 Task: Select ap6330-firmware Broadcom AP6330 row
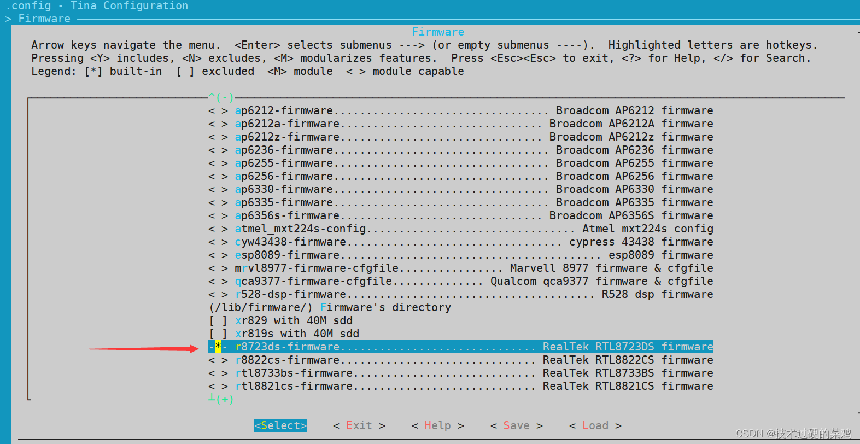coord(461,190)
